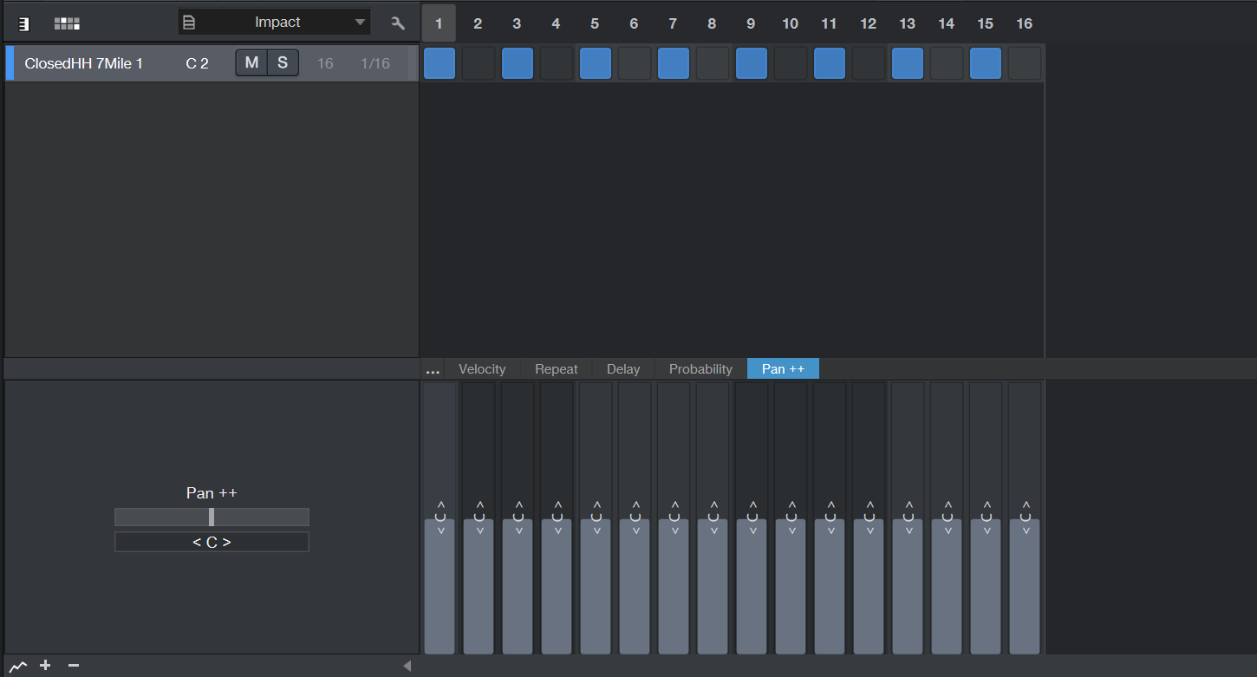Open the automation lanes ellipsis menu
Image resolution: width=1257 pixels, height=677 pixels.
(433, 369)
